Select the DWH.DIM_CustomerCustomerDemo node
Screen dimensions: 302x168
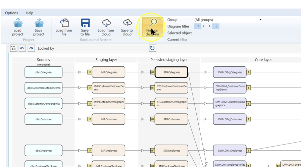tap(230, 88)
